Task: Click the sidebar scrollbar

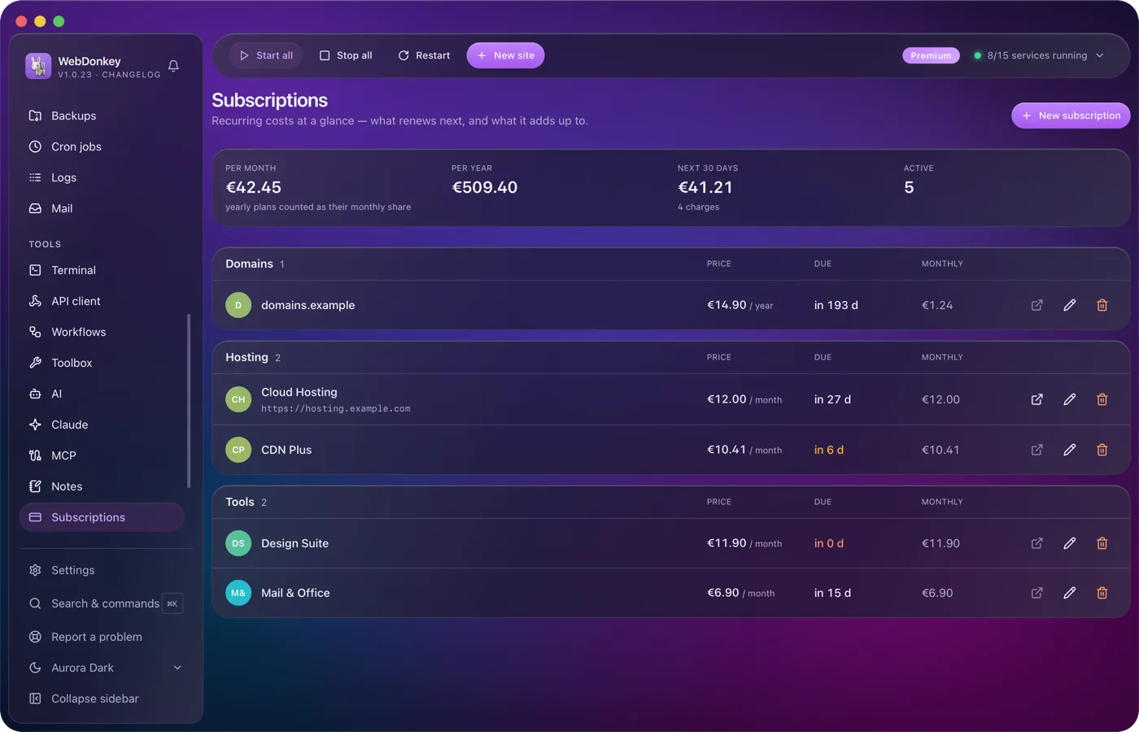Action: pyautogui.click(x=189, y=401)
